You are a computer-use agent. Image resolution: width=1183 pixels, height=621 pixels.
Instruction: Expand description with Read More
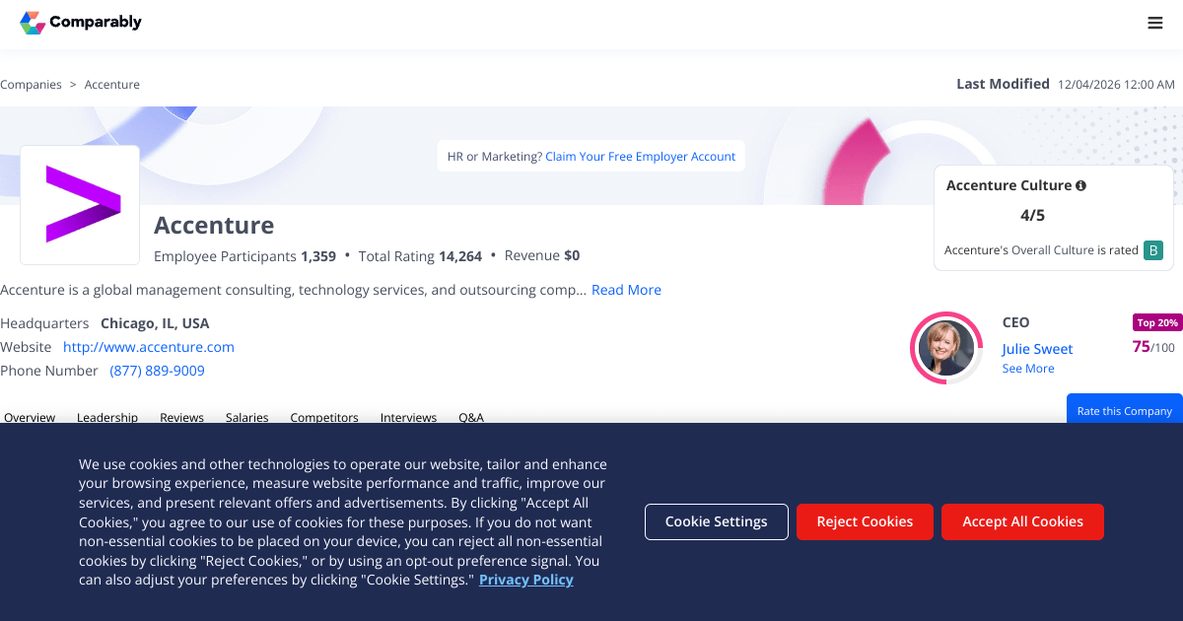[626, 290]
